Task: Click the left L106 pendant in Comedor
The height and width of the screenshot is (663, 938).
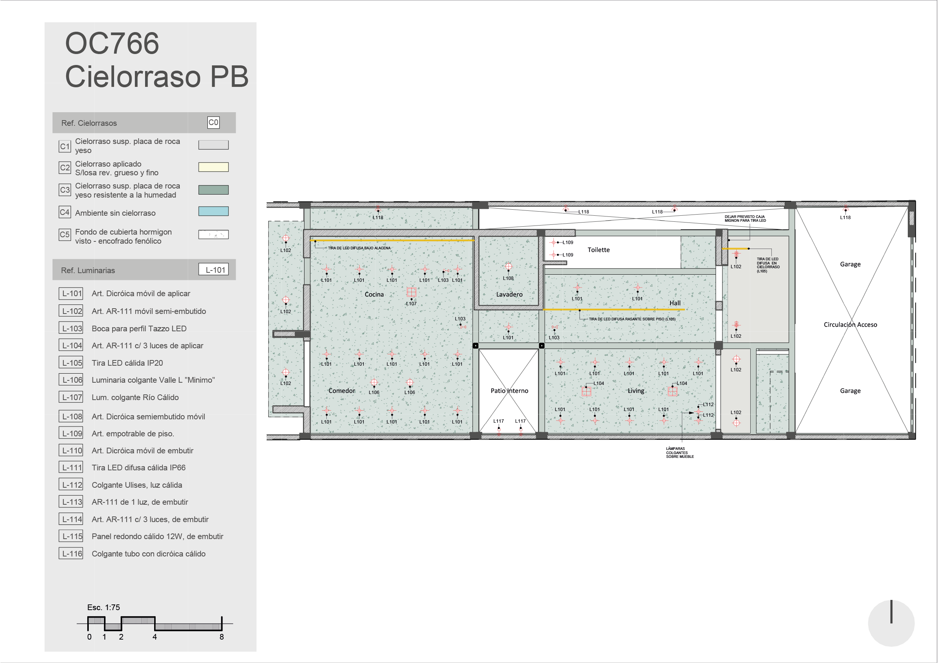Action: point(374,383)
